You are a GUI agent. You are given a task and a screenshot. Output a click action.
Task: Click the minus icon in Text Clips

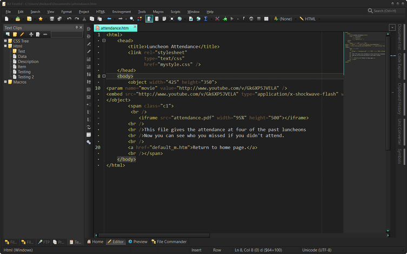[45, 35]
